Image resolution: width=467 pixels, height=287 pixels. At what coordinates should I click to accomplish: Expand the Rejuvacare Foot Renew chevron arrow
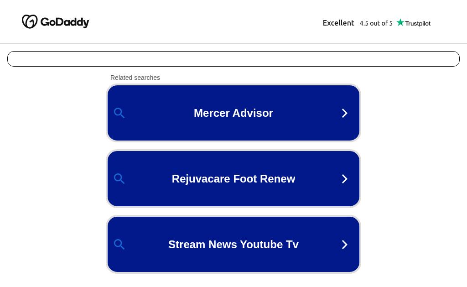coord(345,179)
